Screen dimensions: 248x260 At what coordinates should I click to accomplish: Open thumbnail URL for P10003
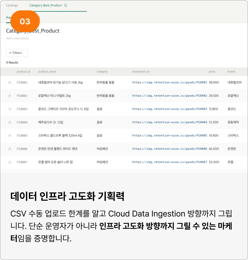pyautogui.click(x=169, y=109)
